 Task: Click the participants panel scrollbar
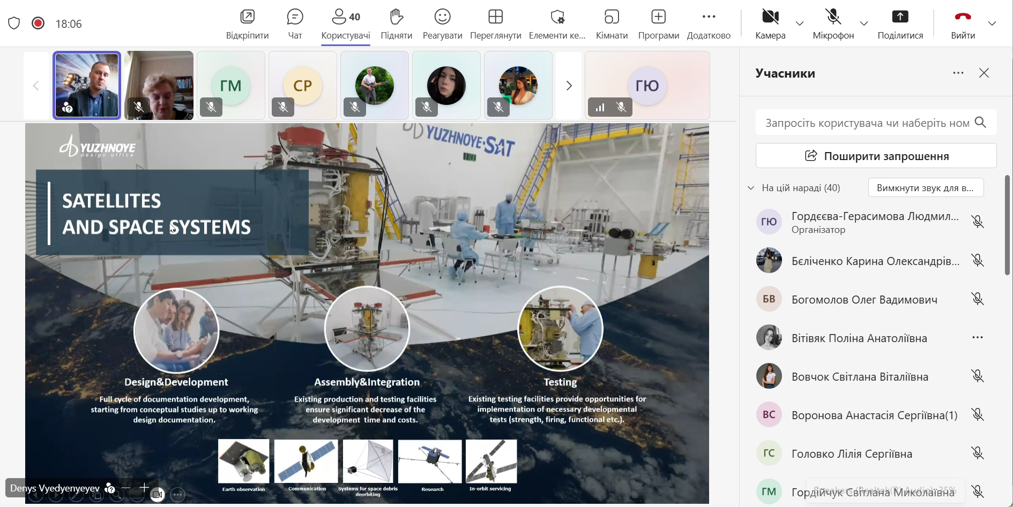tap(1007, 225)
